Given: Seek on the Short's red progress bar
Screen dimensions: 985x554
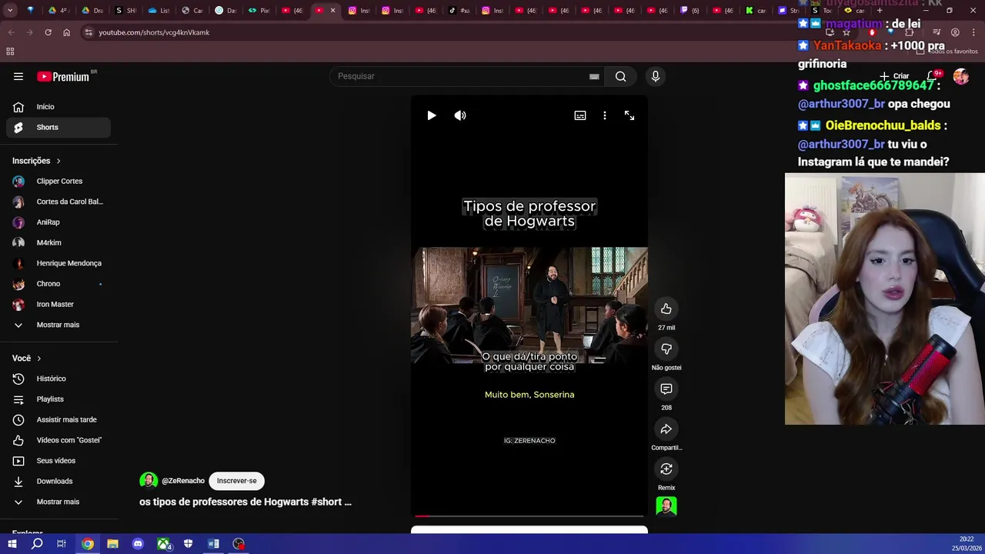Looking at the screenshot, I should tap(529, 516).
